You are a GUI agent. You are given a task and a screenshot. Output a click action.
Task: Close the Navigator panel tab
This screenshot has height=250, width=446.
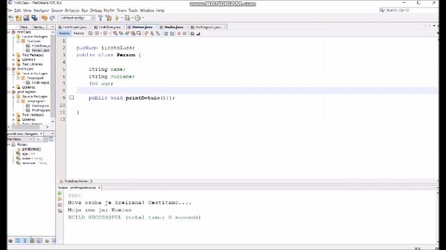(x=41, y=133)
